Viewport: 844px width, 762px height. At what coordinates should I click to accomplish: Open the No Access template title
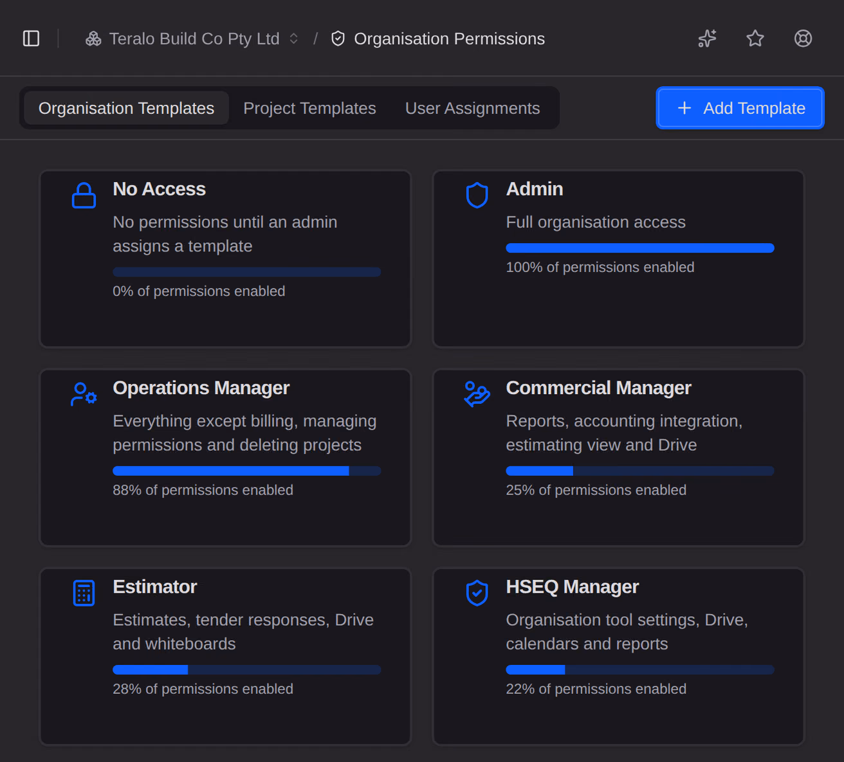coord(159,189)
